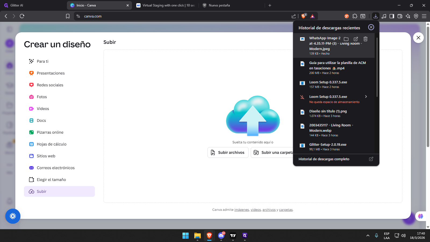Select Presentaciones in the design menu
This screenshot has width=430, height=242.
click(51, 73)
